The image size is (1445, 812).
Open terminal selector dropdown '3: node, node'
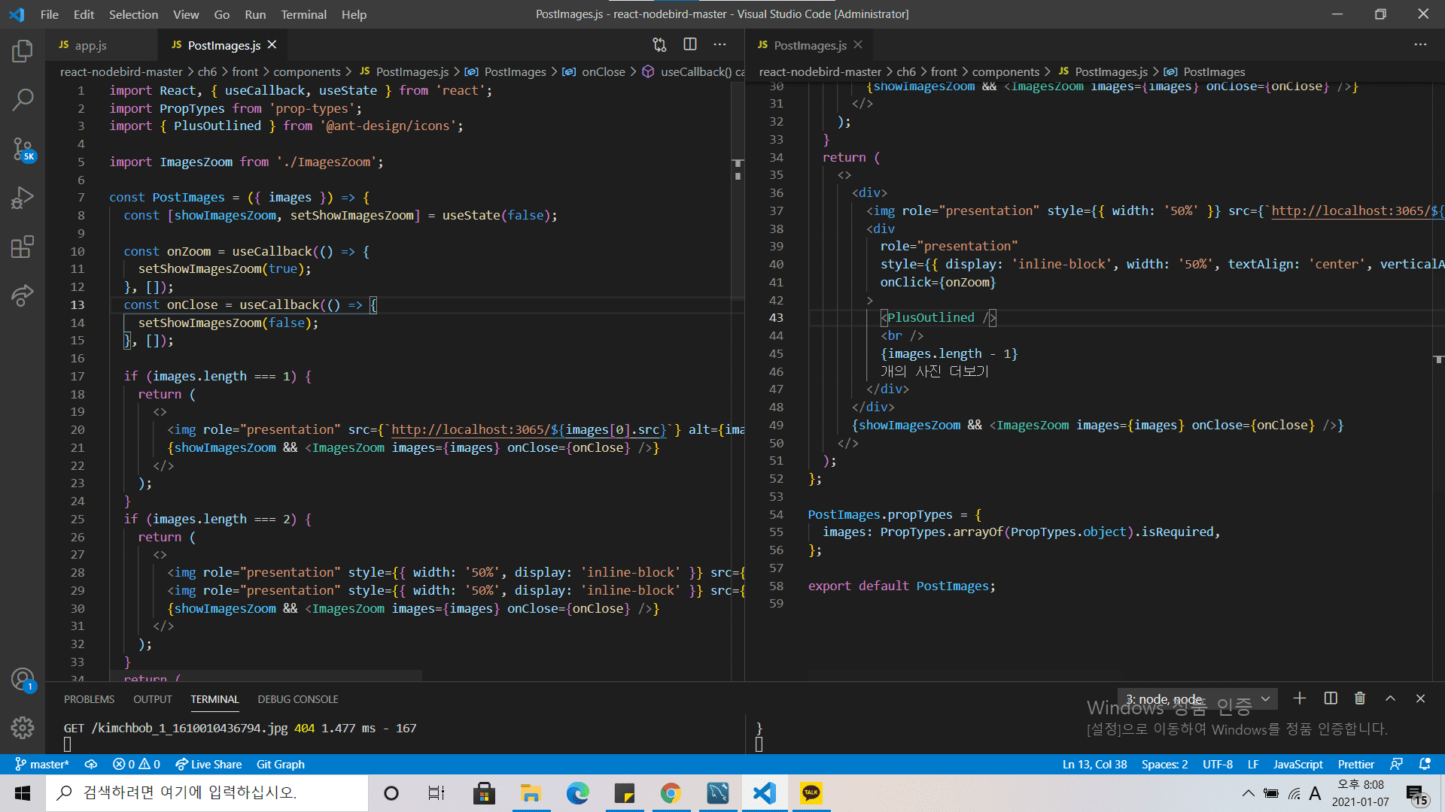point(1197,698)
